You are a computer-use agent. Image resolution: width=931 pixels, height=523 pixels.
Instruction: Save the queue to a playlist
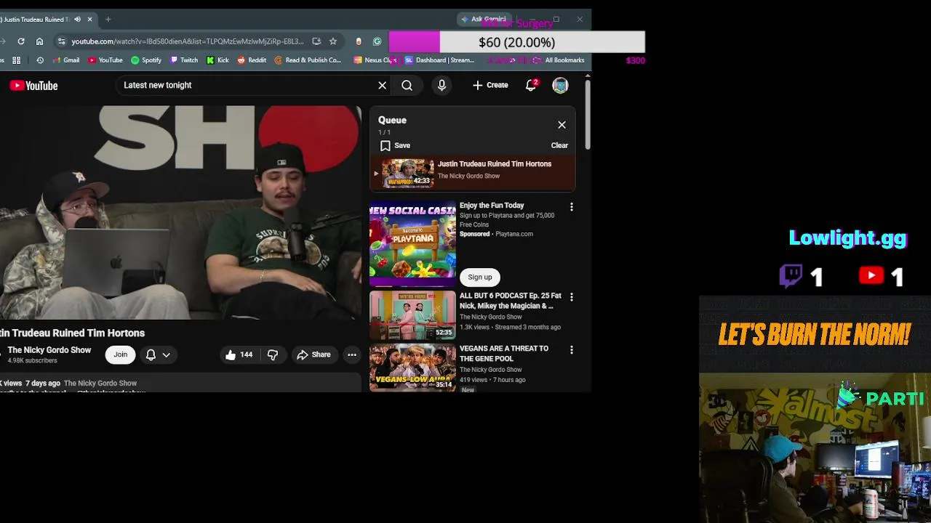(x=395, y=145)
